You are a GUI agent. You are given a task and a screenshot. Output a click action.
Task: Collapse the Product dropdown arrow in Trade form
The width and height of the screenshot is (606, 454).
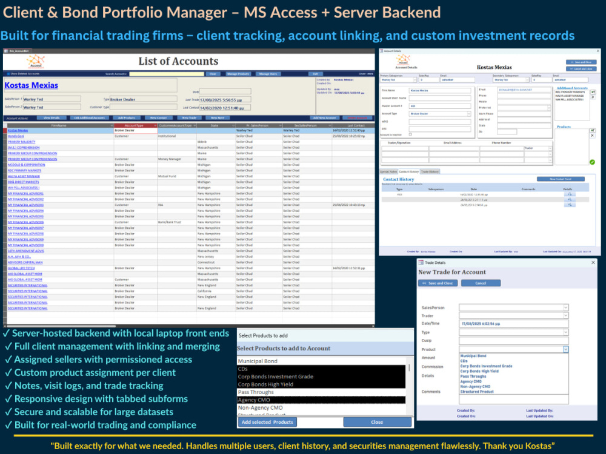click(x=565, y=349)
